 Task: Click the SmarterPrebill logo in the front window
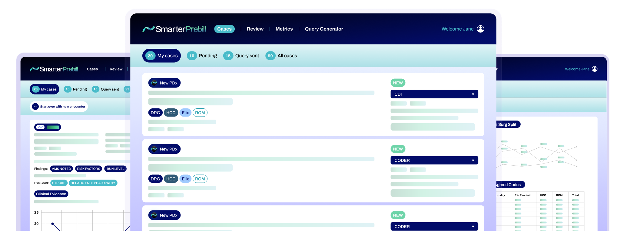click(x=174, y=29)
